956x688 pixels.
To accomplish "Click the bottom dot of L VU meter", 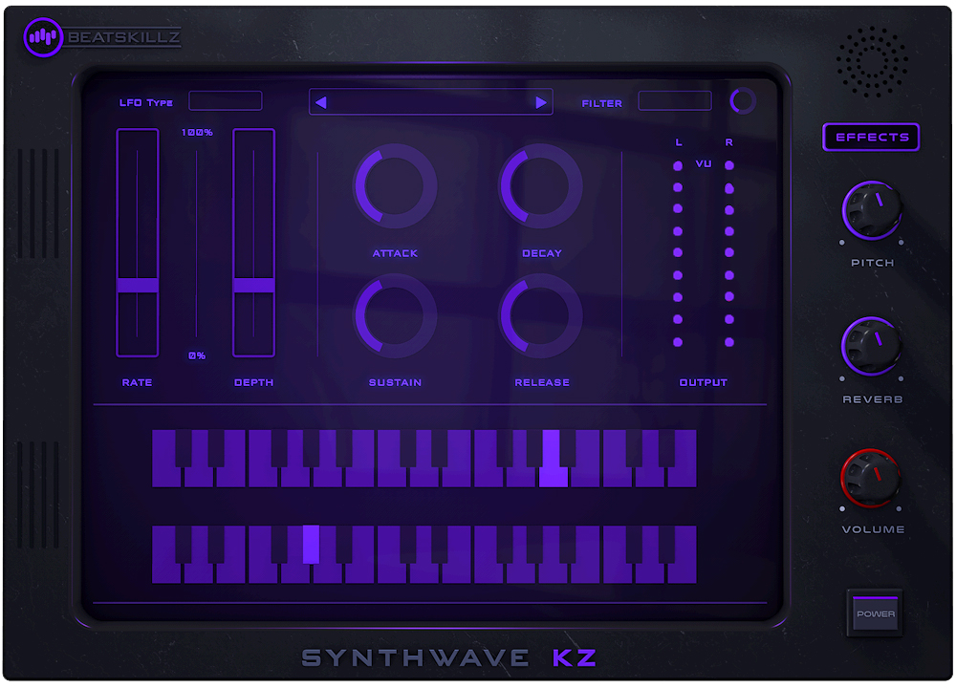I will coord(678,342).
